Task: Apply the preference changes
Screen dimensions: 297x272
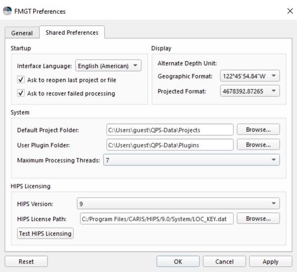Action: (x=270, y=262)
